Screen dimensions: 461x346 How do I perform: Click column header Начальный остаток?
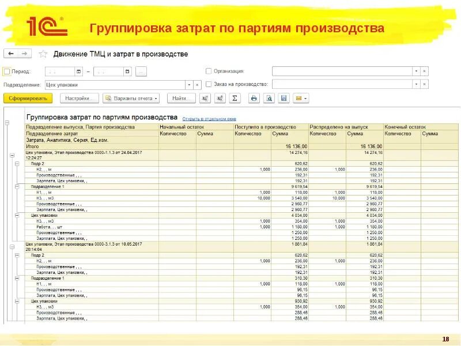(x=182, y=127)
